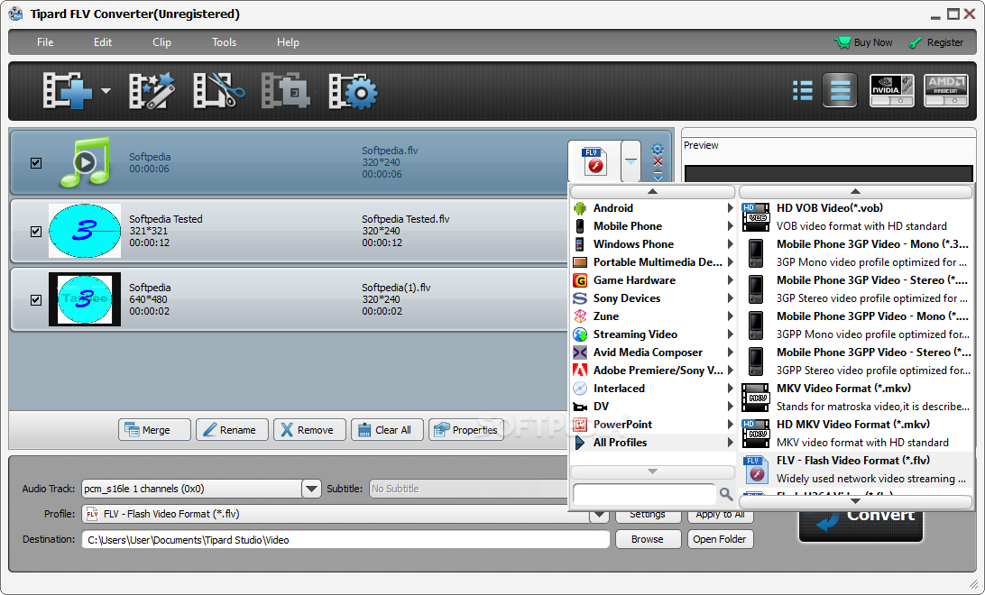985x595 pixels.
Task: Open video Preferences gear film icon
Action: [x=353, y=91]
